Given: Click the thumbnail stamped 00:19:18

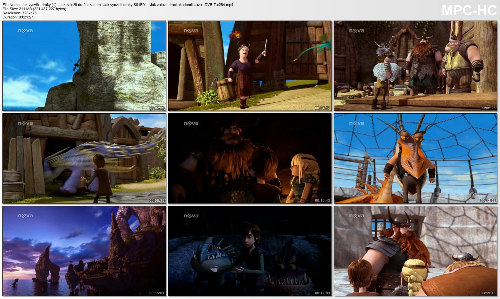Looking at the screenshot, I should click(415, 251).
